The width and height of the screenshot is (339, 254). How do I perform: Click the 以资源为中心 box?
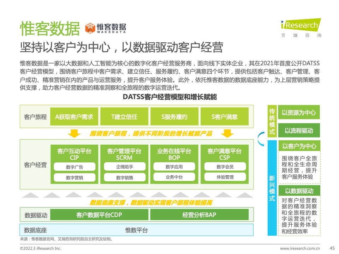click(x=299, y=112)
